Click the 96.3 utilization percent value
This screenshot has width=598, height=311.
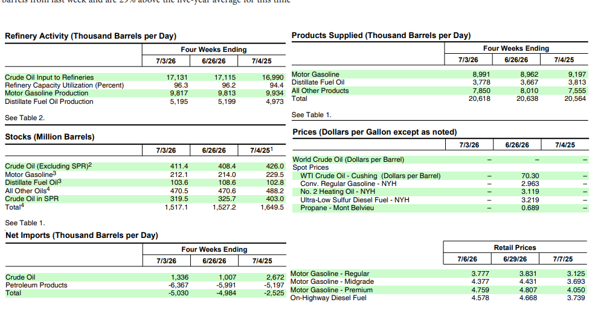coord(181,85)
